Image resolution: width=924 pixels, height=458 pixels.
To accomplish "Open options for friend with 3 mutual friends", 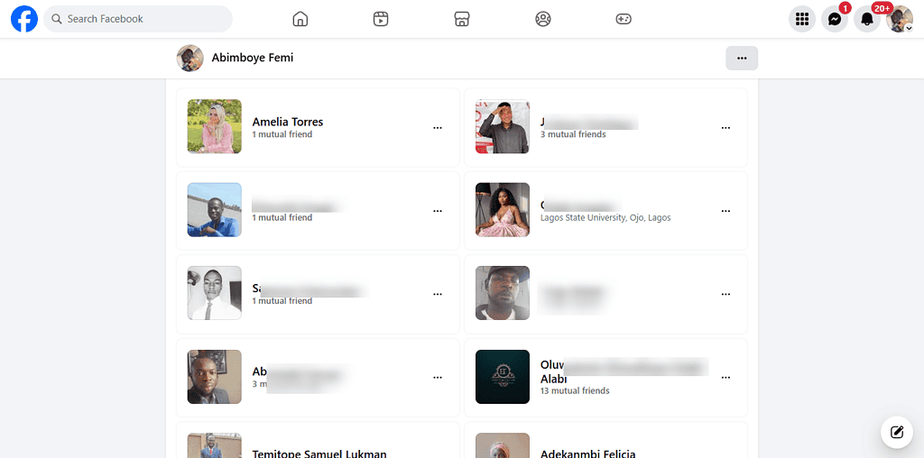I will (x=725, y=127).
